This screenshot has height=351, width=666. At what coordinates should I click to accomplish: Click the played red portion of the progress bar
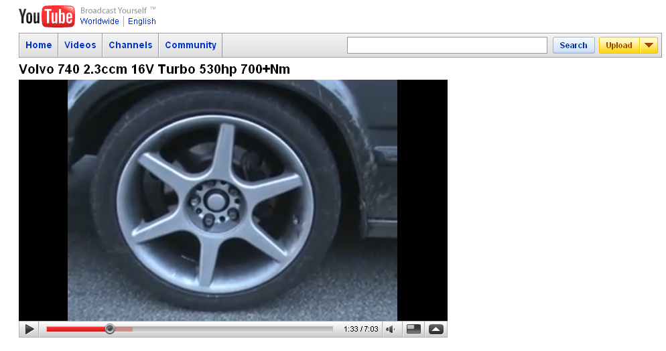pos(76,329)
